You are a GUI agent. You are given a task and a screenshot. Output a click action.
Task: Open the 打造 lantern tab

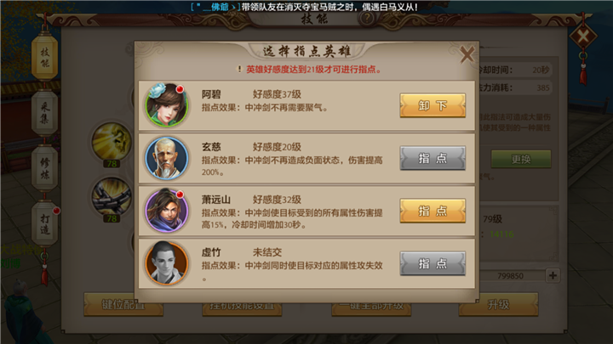(x=45, y=224)
